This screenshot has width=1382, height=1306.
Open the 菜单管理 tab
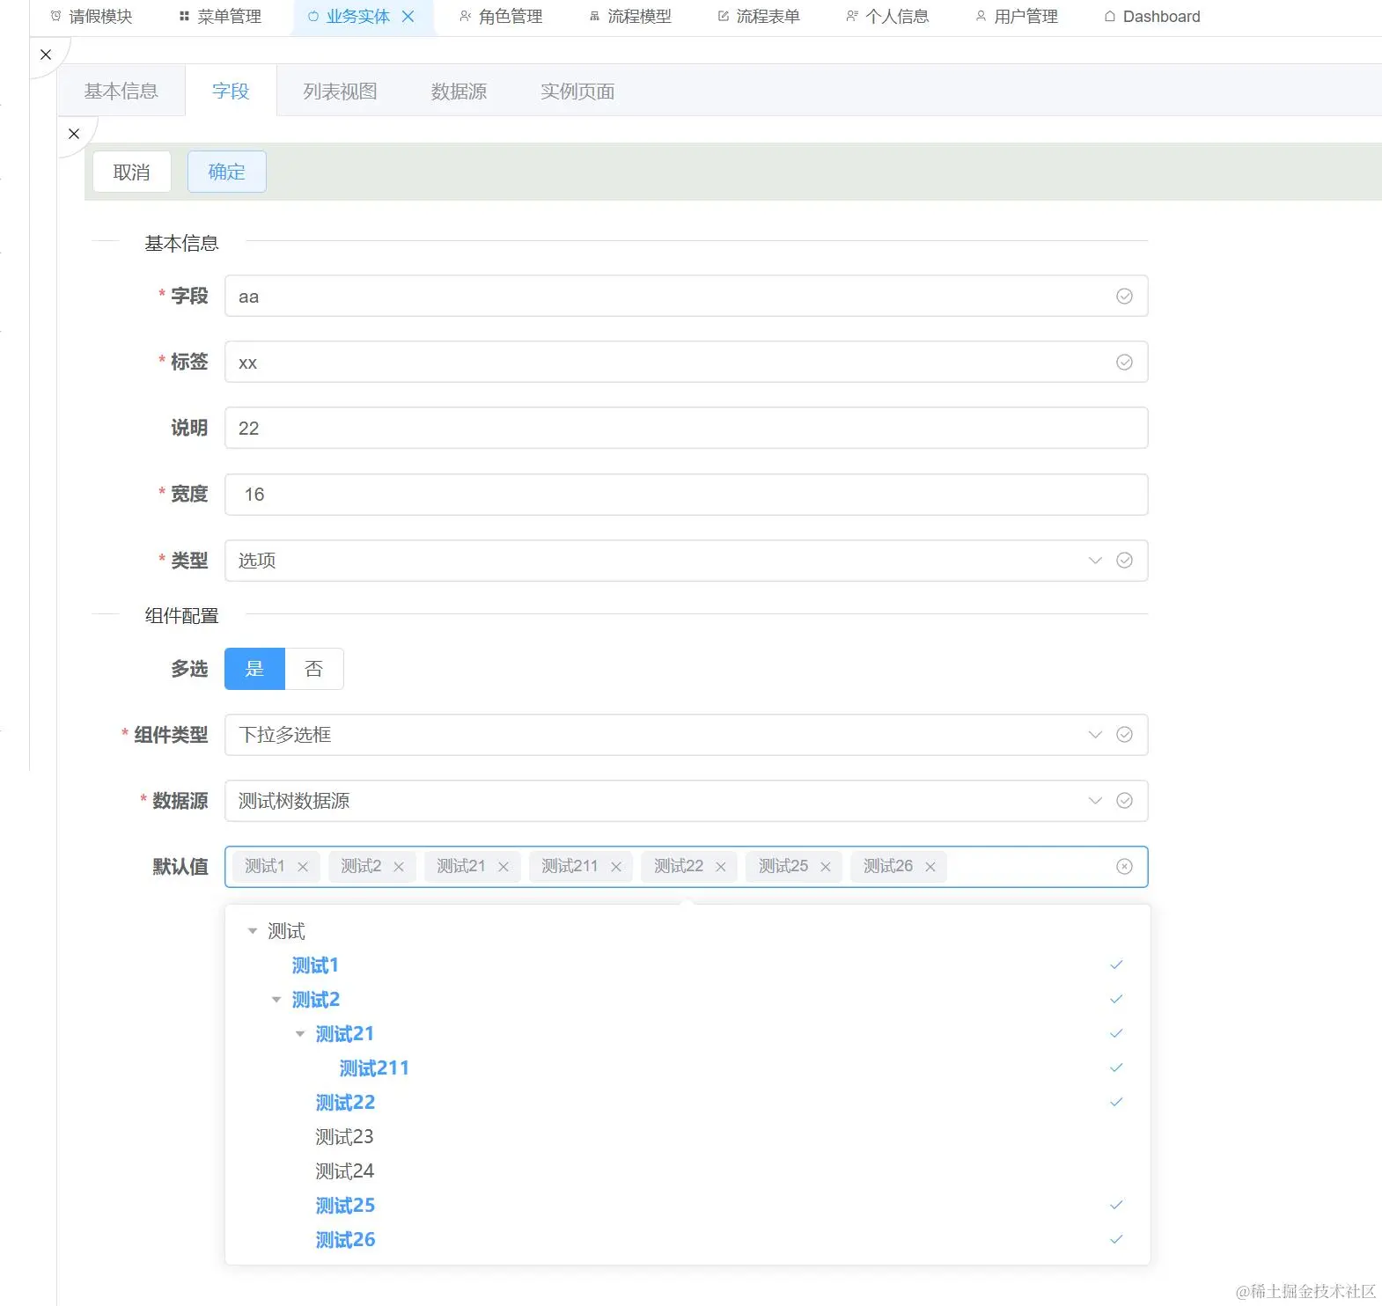[220, 17]
